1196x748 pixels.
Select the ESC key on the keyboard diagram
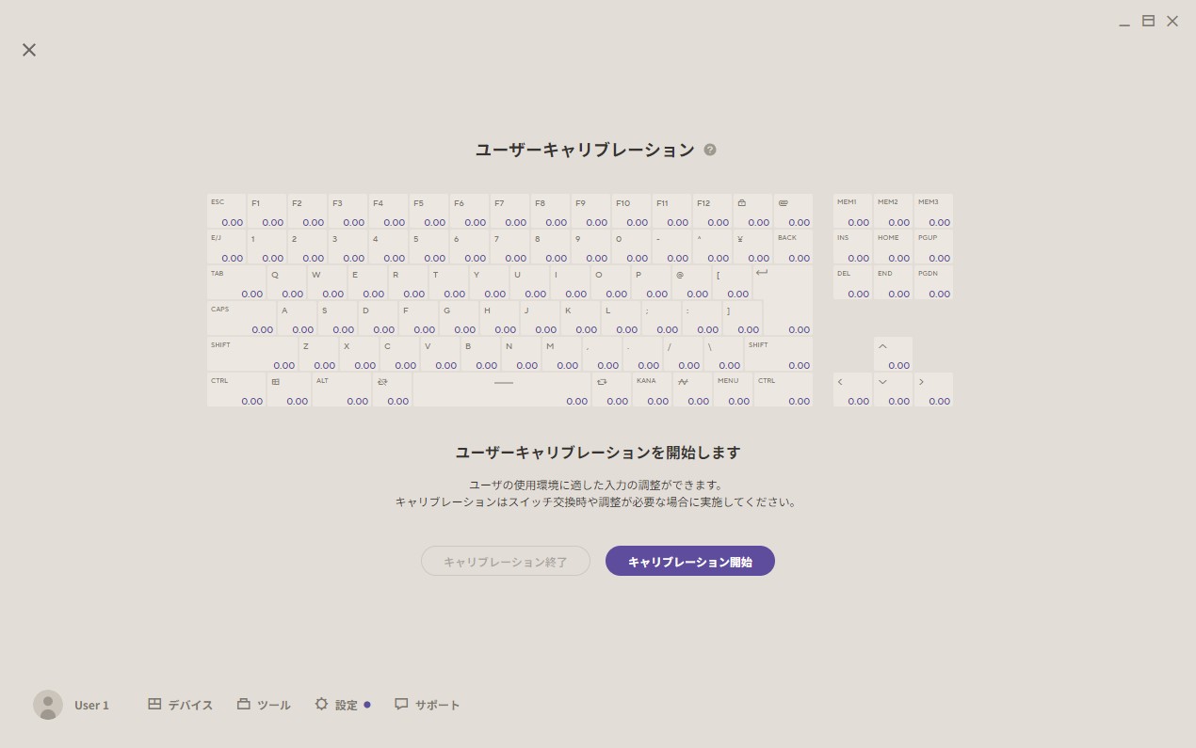point(227,211)
